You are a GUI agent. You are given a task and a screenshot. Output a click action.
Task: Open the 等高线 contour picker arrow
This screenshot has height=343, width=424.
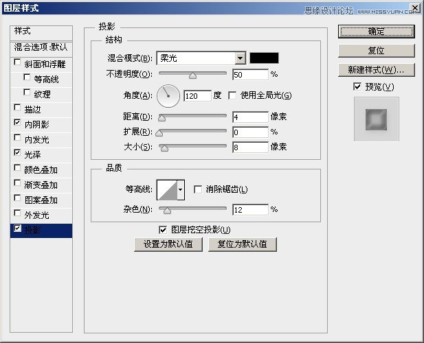[x=181, y=190]
